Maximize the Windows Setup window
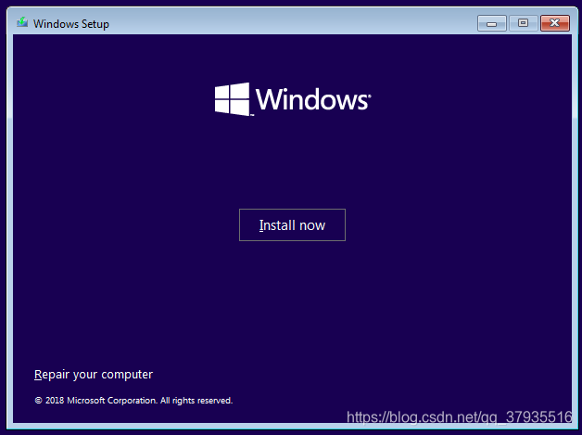This screenshot has height=435, width=582. click(x=523, y=23)
